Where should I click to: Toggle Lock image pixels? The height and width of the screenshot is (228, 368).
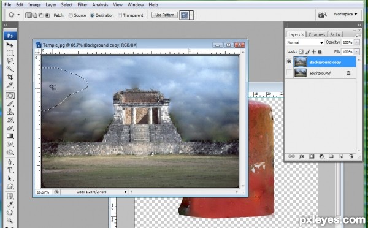(x=307, y=51)
